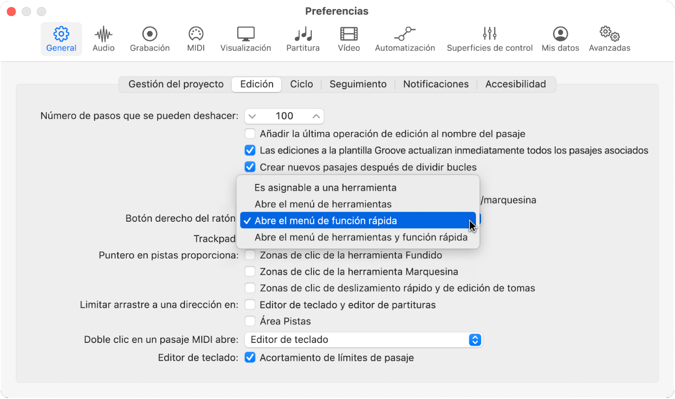675x399 pixels.
Task: Switch to the Accesibilidad tab
Action: (x=516, y=84)
